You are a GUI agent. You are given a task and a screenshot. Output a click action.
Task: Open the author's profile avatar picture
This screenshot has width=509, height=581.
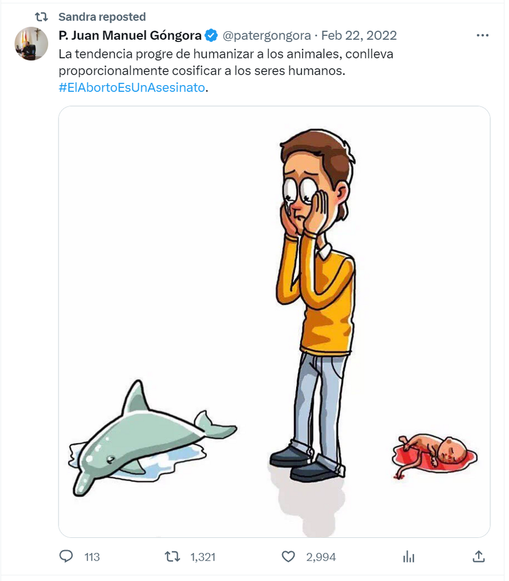tap(31, 44)
